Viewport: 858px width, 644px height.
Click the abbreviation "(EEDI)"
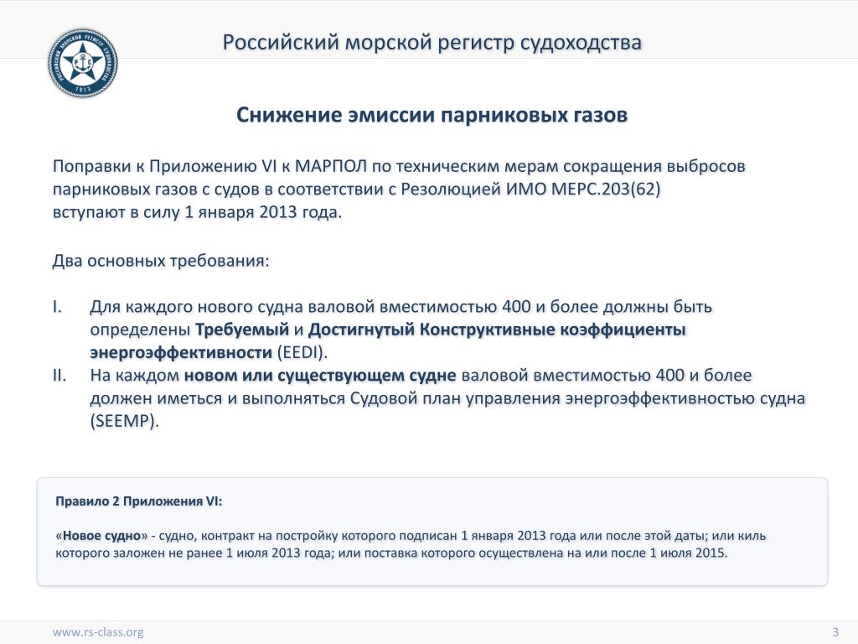pyautogui.click(x=302, y=352)
